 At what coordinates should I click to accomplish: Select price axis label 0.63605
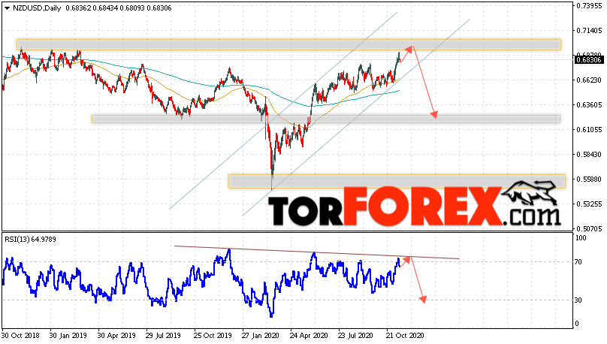[589, 105]
